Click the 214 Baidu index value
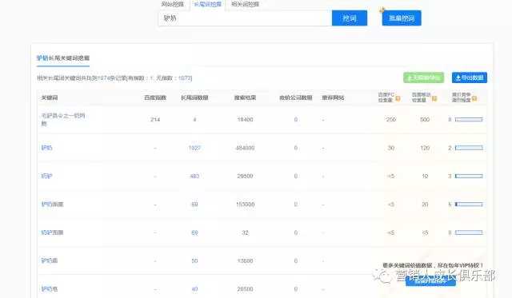This screenshot has width=512, height=298. coord(155,120)
